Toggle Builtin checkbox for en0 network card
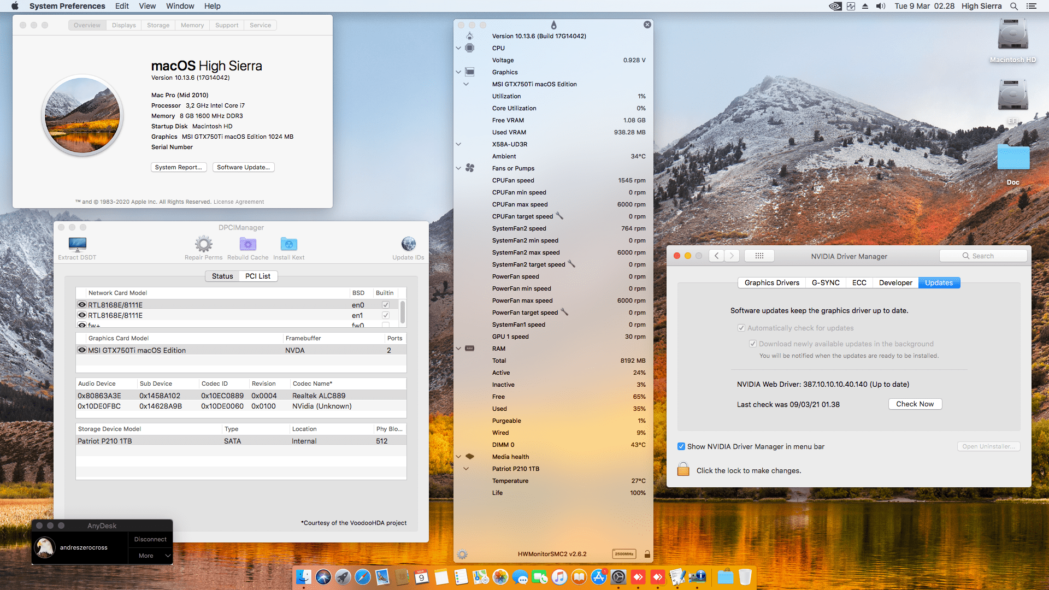The width and height of the screenshot is (1049, 590). [386, 305]
